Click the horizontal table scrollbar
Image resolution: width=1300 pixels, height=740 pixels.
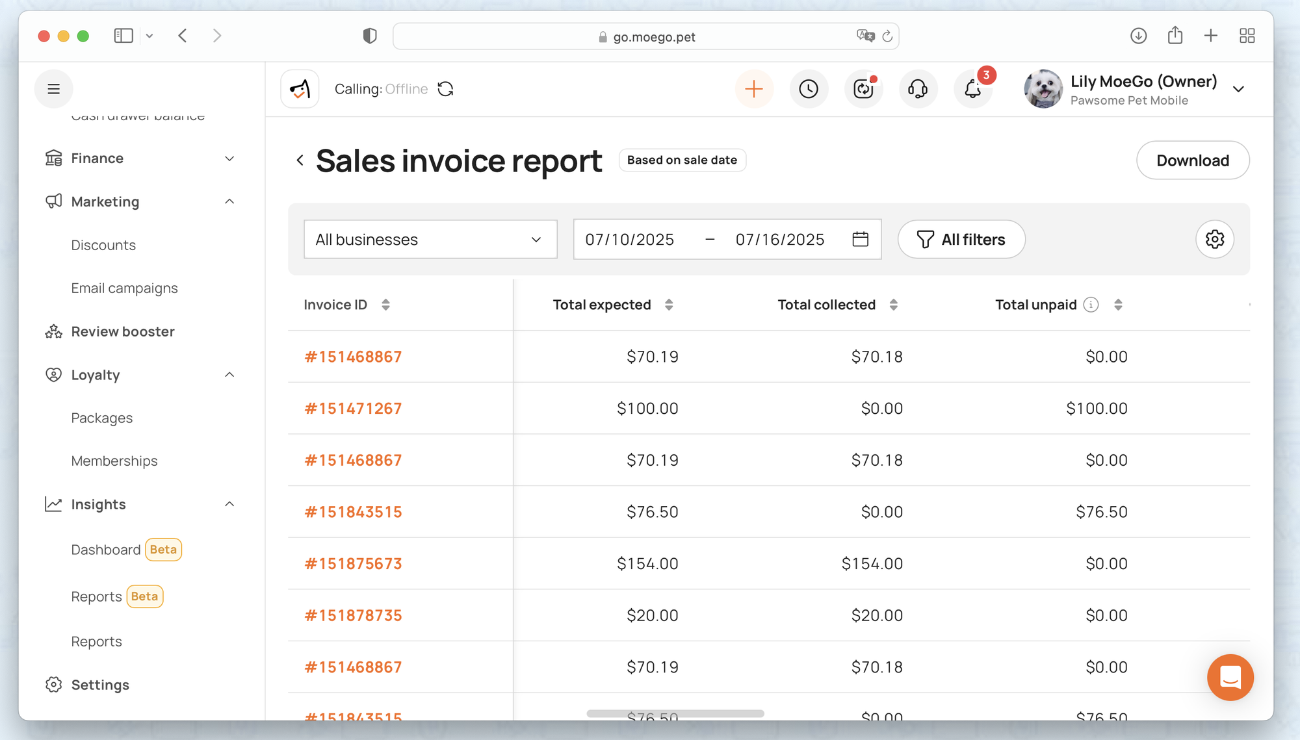click(x=675, y=713)
